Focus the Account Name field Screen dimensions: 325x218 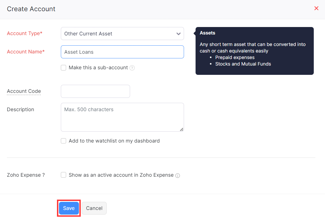122,52
